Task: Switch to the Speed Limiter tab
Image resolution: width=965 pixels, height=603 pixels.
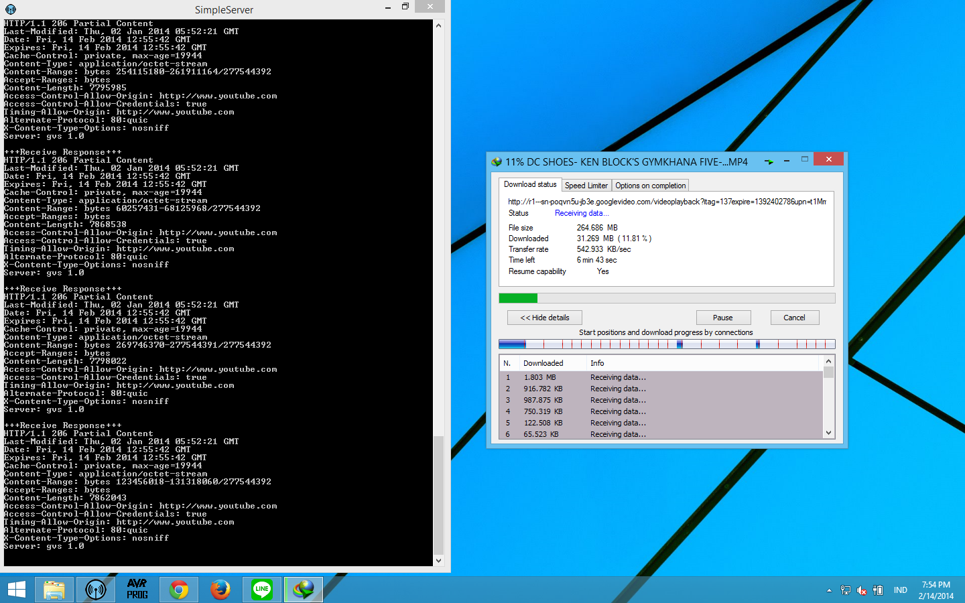Action: [586, 186]
